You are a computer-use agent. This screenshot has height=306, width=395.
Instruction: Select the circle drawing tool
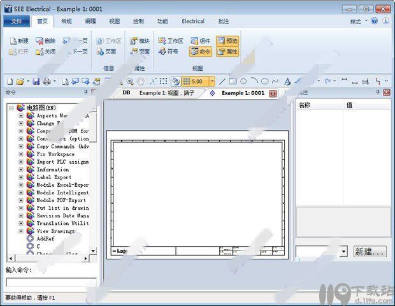pos(243,81)
